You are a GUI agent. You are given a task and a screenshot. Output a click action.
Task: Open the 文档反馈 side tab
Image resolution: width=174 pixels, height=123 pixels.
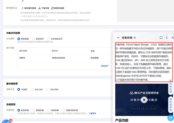[x=170, y=87]
